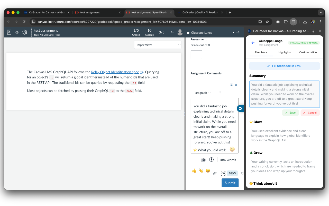Image resolution: width=329 pixels, height=206 pixels.
Task: Click the 486 words counter
Action: pyautogui.click(x=228, y=160)
